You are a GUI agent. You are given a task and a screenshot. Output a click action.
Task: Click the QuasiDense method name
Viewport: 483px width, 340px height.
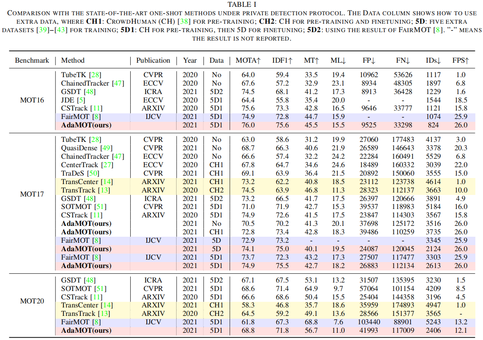(80, 148)
